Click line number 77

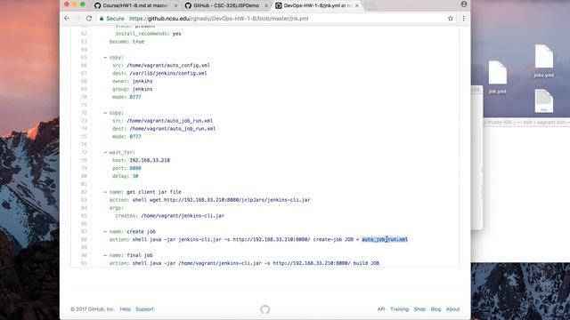[x=84, y=152]
